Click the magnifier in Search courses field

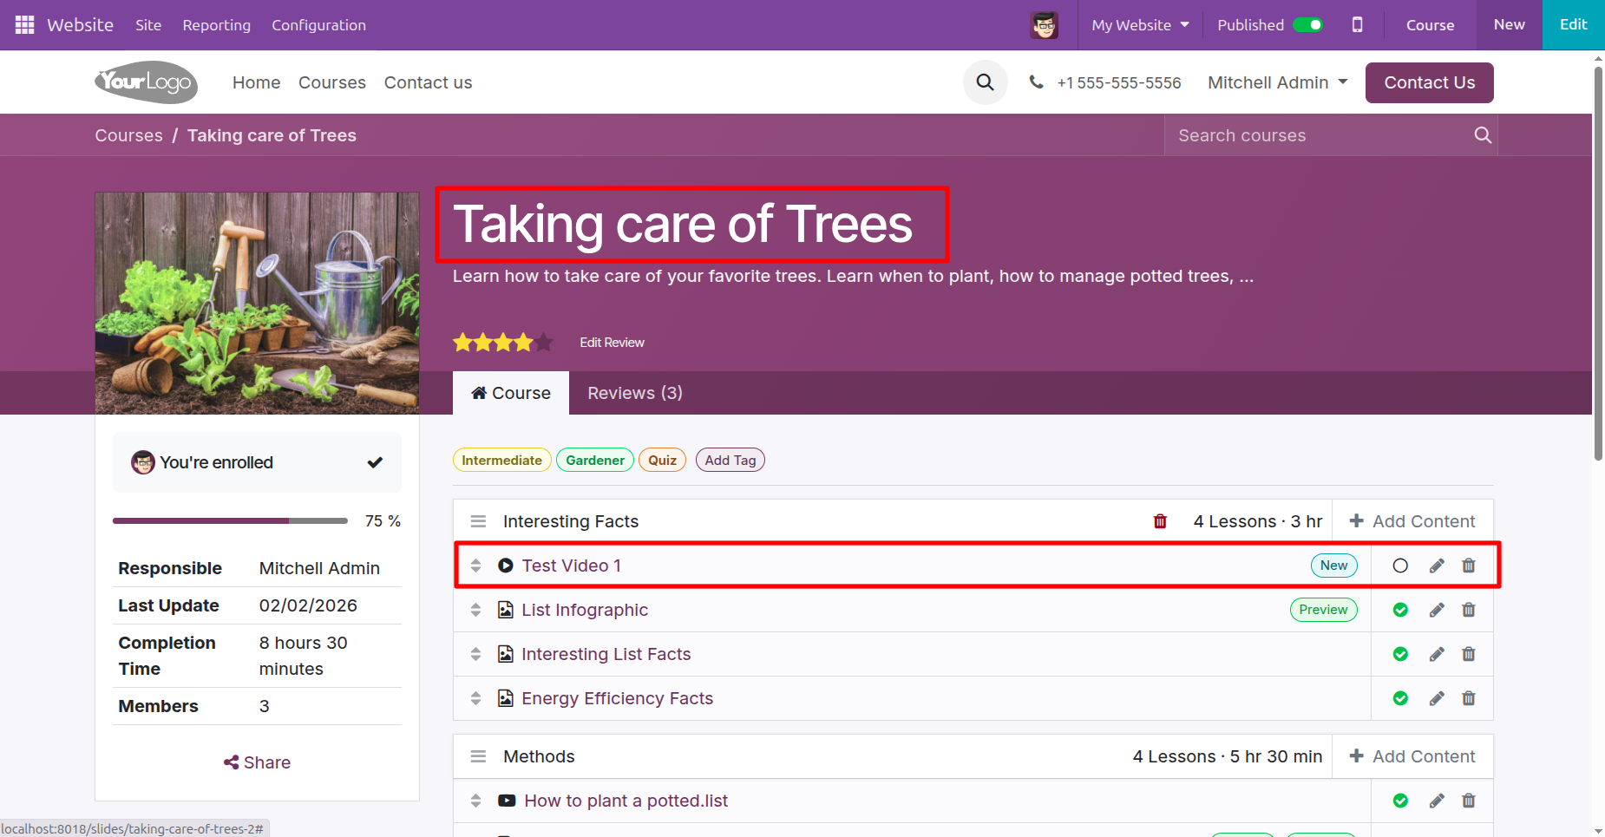[x=1483, y=135]
